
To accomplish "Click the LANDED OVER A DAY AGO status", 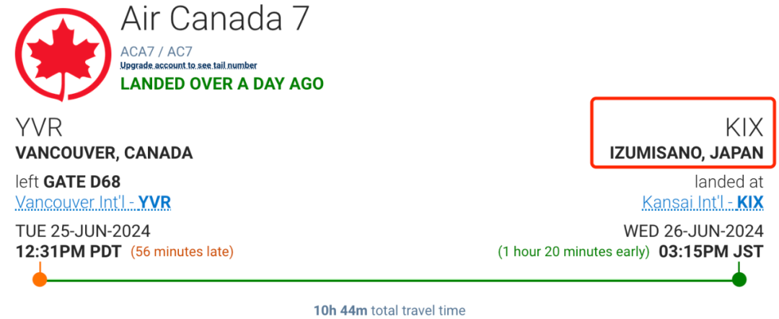I will tap(222, 84).
